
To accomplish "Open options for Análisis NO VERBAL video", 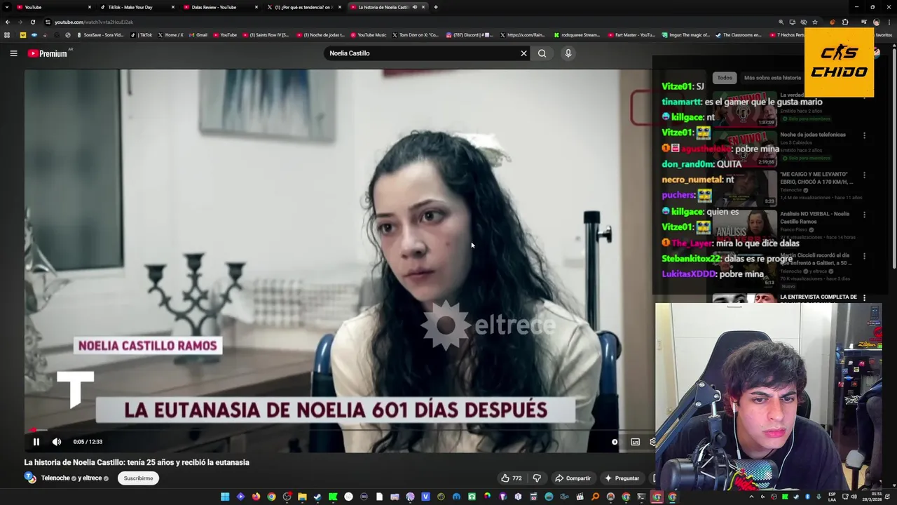I will pyautogui.click(x=864, y=215).
